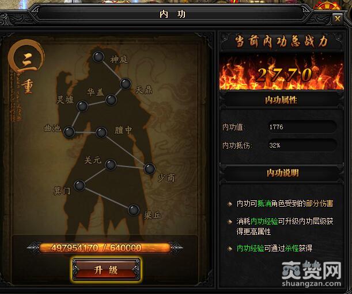
Task: Click the 2770 total combat power display
Action: (282, 73)
